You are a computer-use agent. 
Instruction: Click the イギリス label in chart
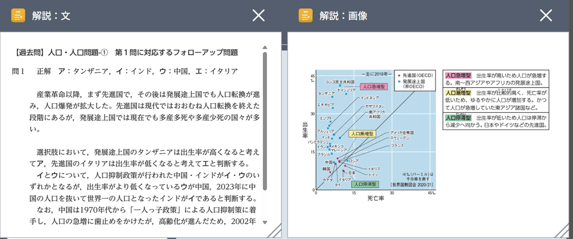point(374,169)
